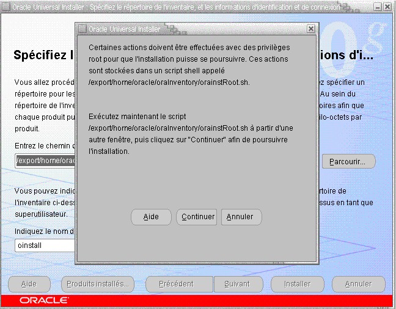Click Annuler in the bottom button bar
Image resolution: width=396 pixels, height=309 pixels.
click(x=358, y=284)
